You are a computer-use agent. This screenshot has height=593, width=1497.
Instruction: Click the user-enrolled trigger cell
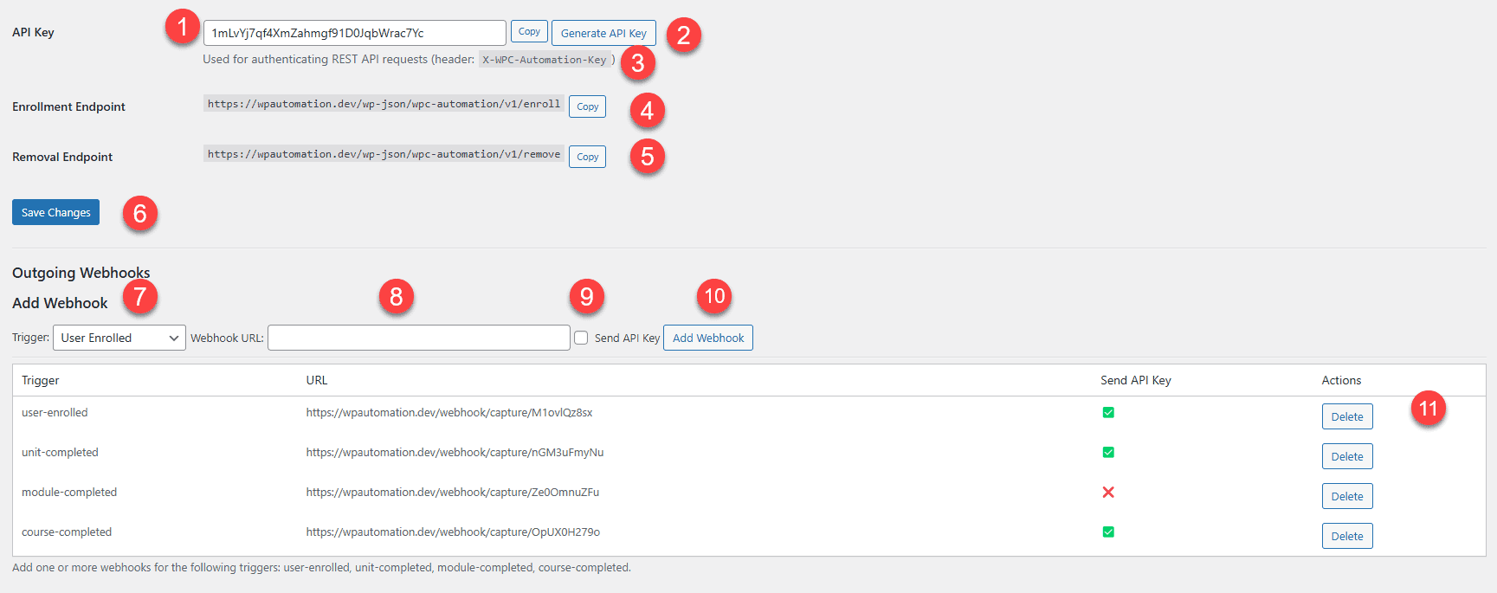[55, 413]
